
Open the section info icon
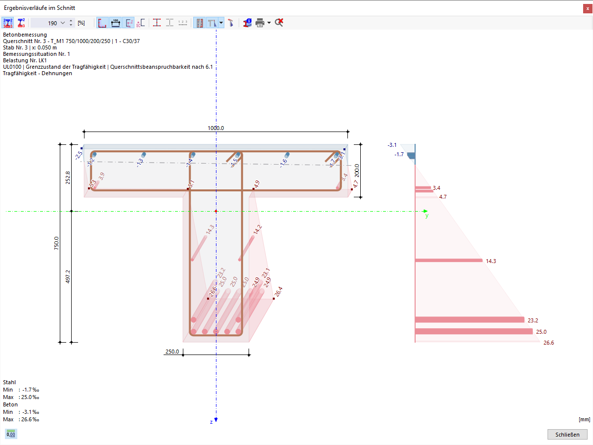(x=248, y=23)
